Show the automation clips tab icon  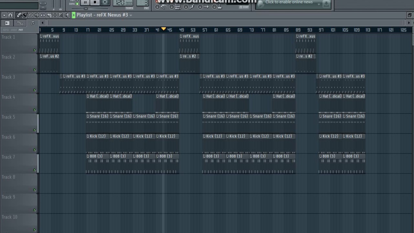coord(20,23)
